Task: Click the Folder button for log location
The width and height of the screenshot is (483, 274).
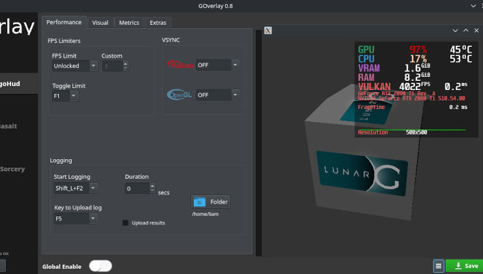Action: [x=211, y=202]
